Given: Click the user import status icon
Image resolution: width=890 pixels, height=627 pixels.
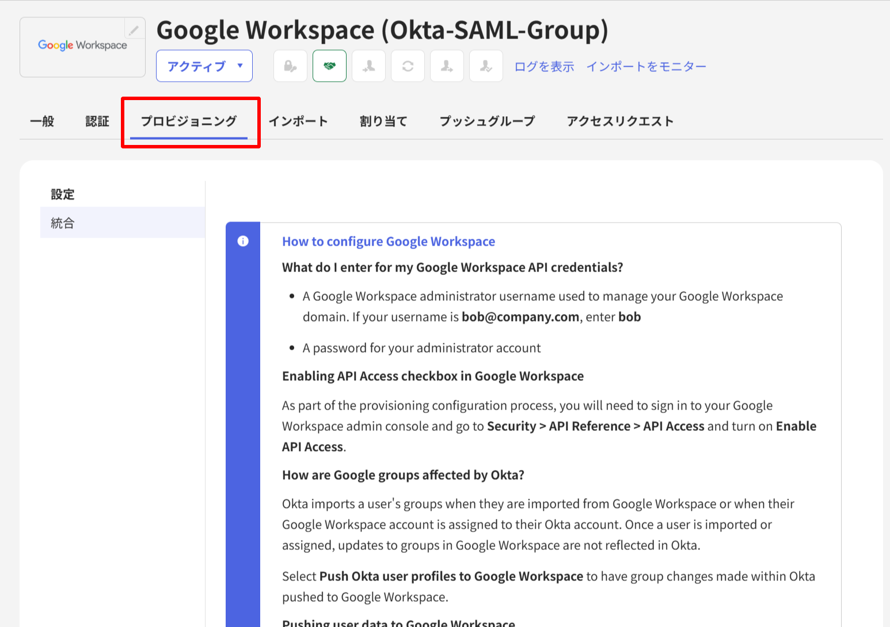Looking at the screenshot, I should click(368, 66).
